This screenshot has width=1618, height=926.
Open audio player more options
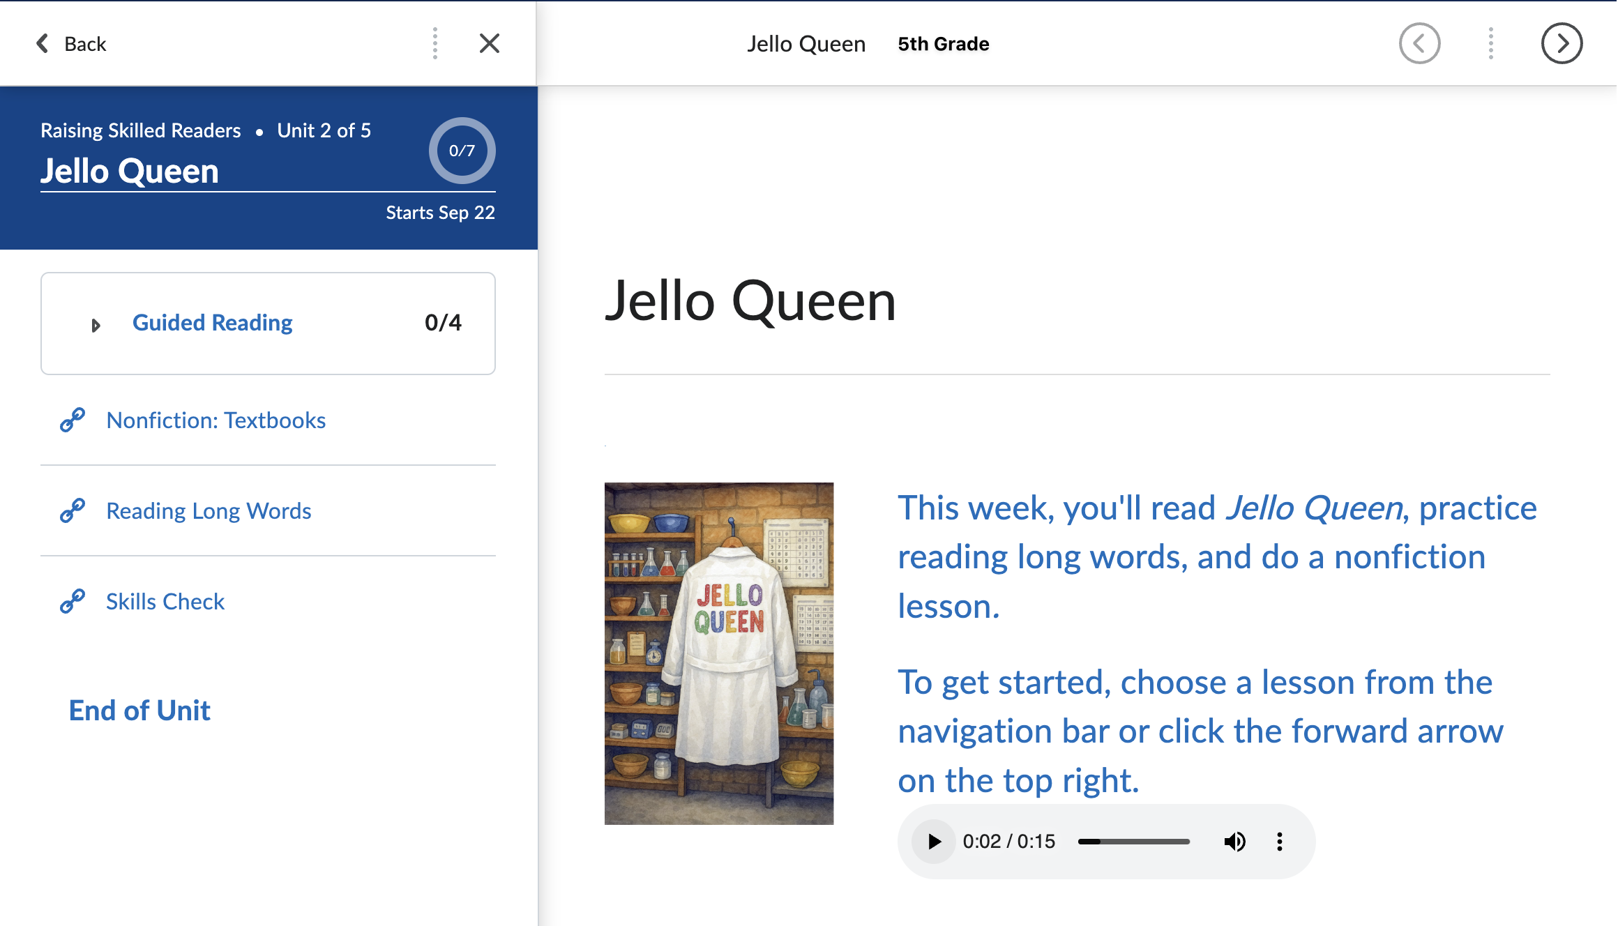point(1279,842)
